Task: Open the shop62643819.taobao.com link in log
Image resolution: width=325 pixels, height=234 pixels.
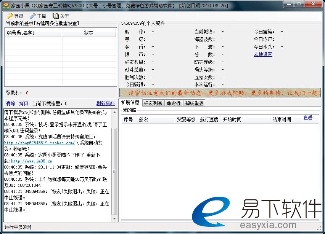Action: (x=39, y=143)
